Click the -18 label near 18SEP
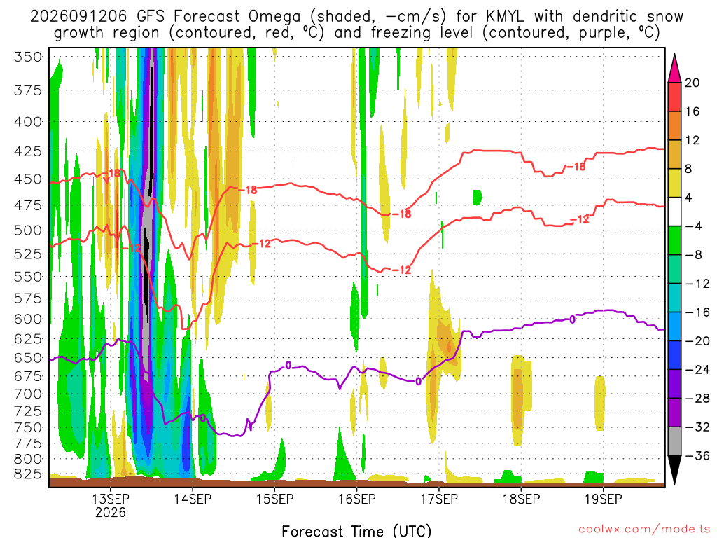This screenshot has height=538, width=717. click(576, 167)
